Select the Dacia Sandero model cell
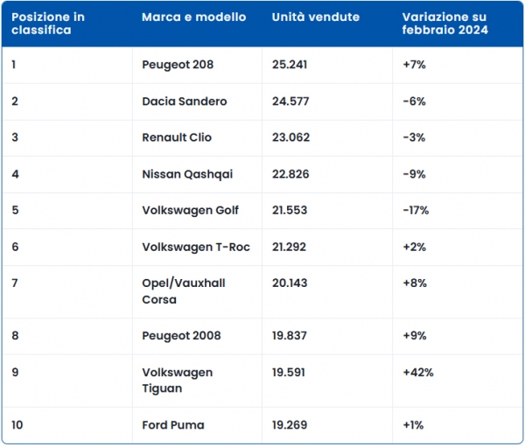This screenshot has height=447, width=525. click(184, 101)
